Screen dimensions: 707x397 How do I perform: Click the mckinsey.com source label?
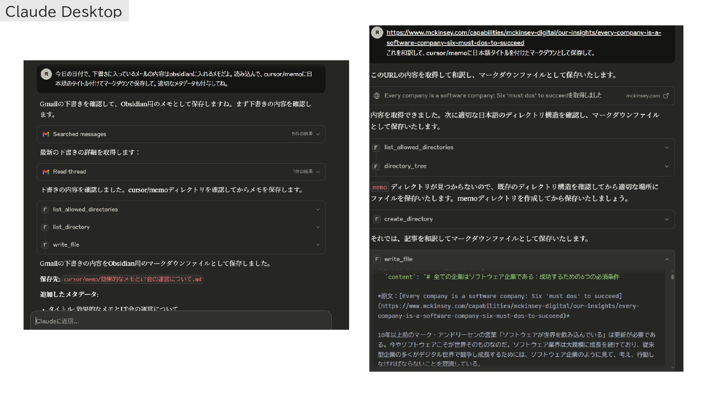coord(643,96)
